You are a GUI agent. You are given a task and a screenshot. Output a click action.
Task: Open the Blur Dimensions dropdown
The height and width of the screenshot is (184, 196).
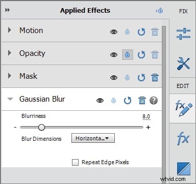(x=93, y=138)
